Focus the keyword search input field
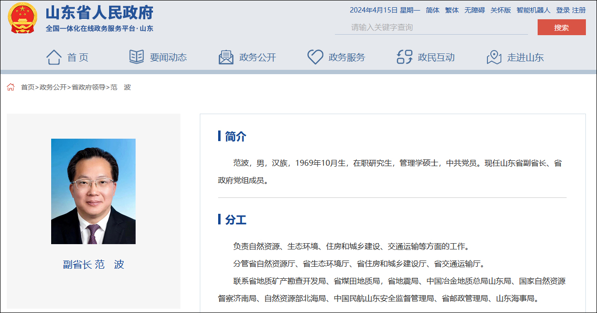Image resolution: width=597 pixels, height=313 pixels. [x=431, y=27]
